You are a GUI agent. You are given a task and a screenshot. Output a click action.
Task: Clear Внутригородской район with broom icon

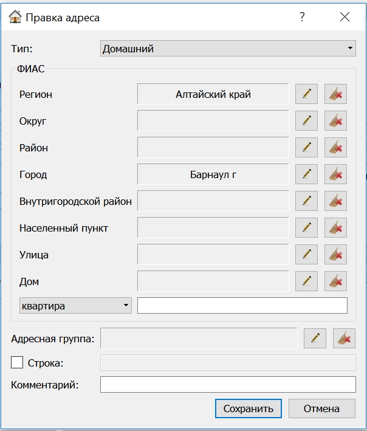click(335, 201)
